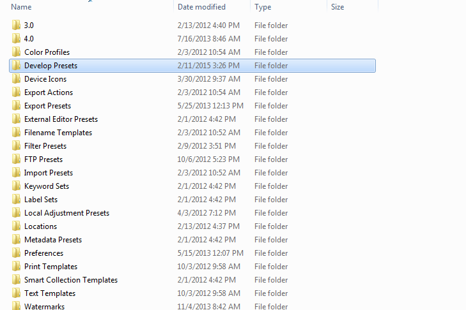
Task: Click File folder type in Locations row
Action: (x=271, y=226)
